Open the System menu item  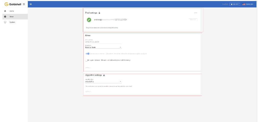[x=12, y=22]
